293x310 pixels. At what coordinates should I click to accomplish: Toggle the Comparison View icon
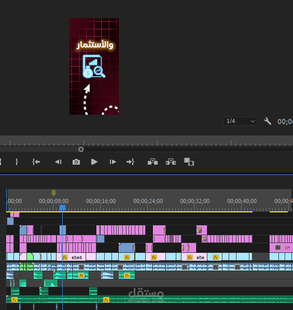[189, 161]
